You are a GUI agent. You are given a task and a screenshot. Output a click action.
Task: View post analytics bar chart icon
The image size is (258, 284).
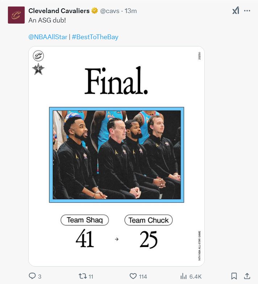coord(184,276)
